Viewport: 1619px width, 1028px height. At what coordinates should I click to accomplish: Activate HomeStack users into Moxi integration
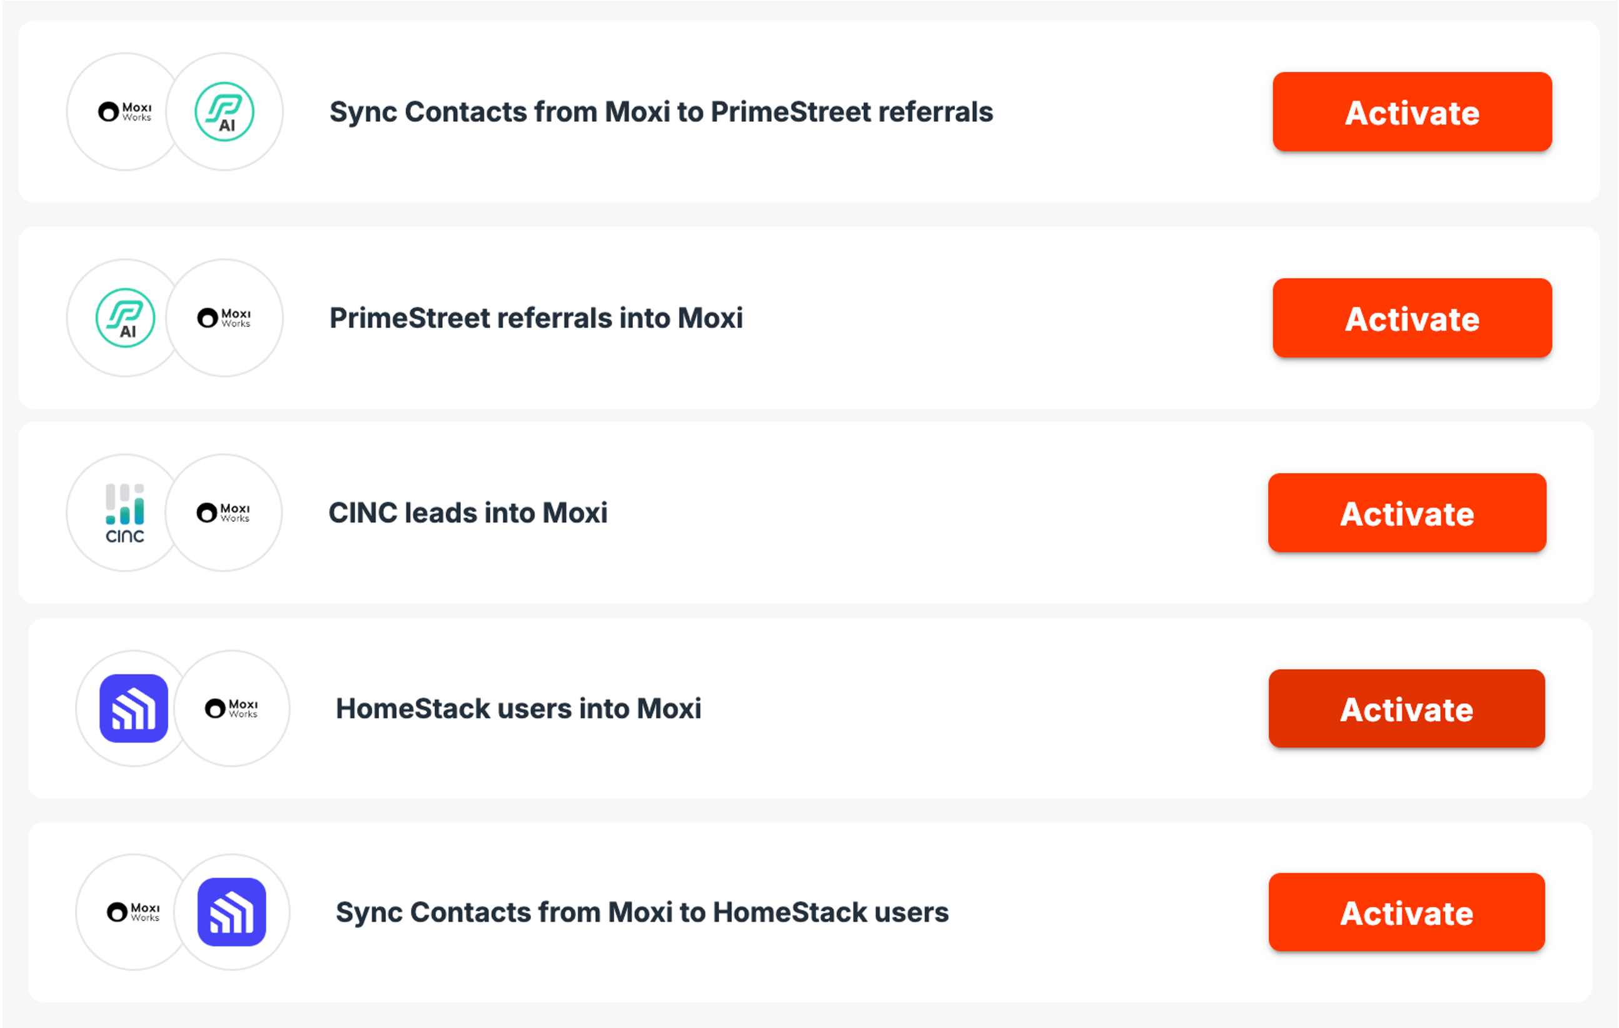click(x=1406, y=708)
